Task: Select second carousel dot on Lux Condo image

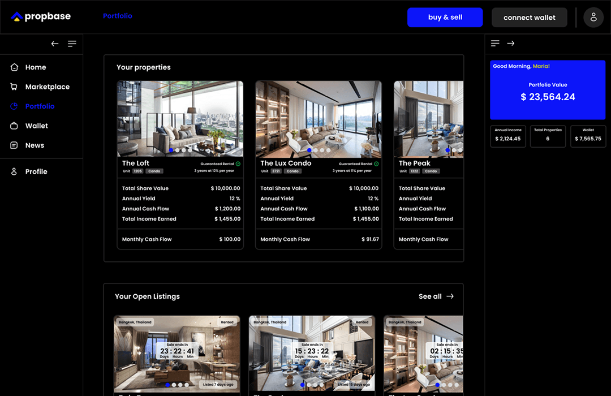Action: click(316, 150)
